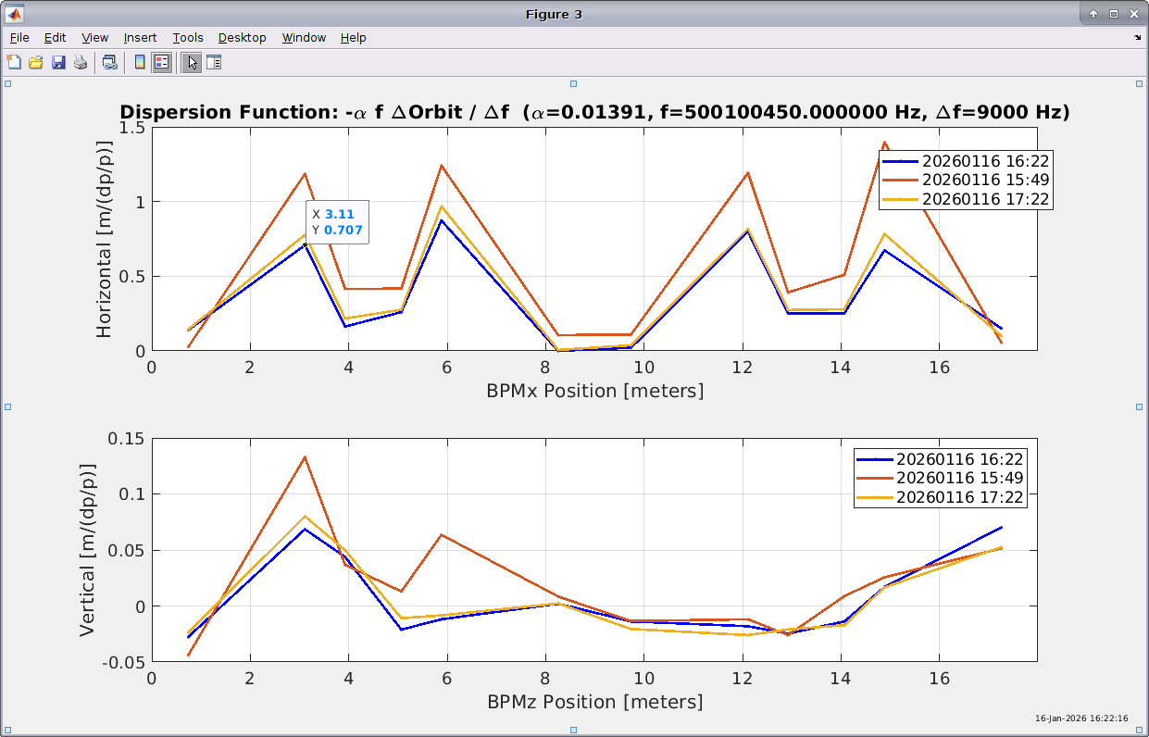Click the MATLAB logo in the title bar

[x=15, y=14]
